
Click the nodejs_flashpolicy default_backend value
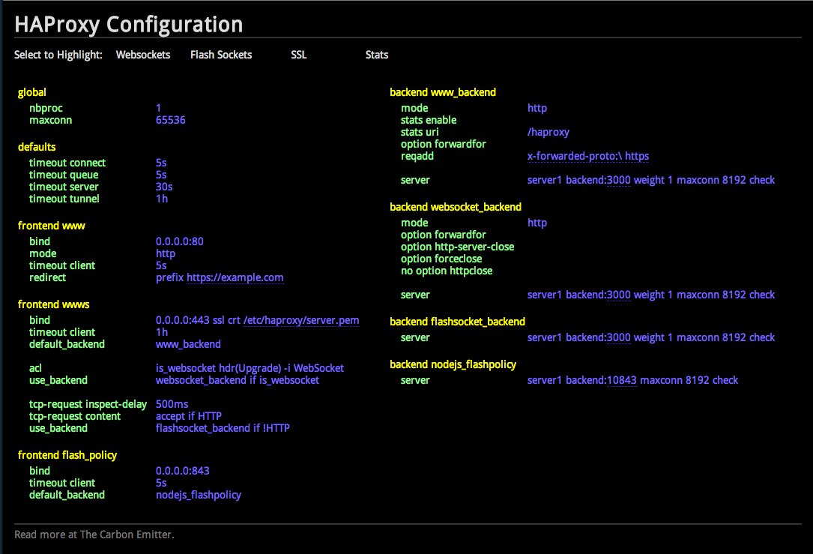pos(199,495)
